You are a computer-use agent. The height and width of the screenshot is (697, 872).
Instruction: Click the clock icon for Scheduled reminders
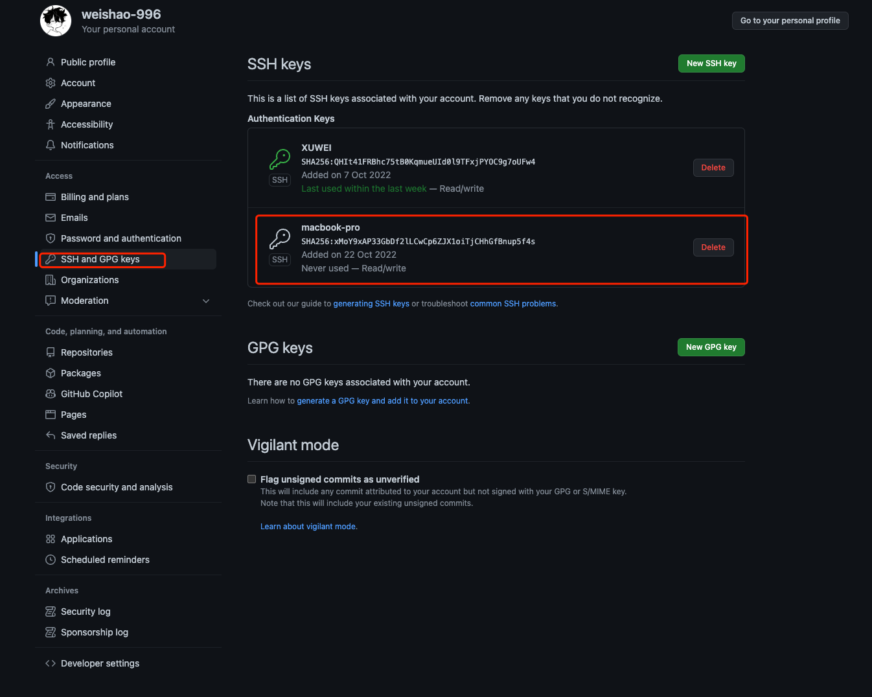point(51,560)
